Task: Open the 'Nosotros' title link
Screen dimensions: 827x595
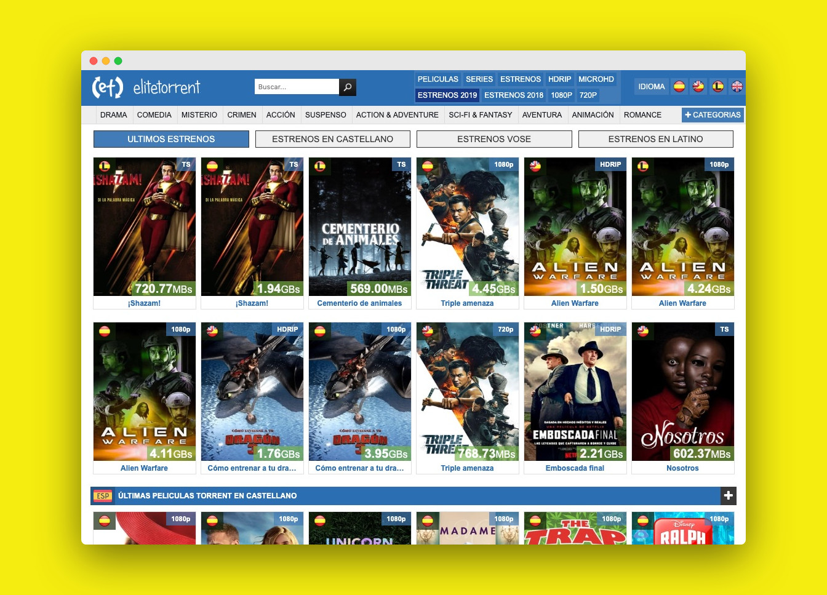Action: point(683,468)
